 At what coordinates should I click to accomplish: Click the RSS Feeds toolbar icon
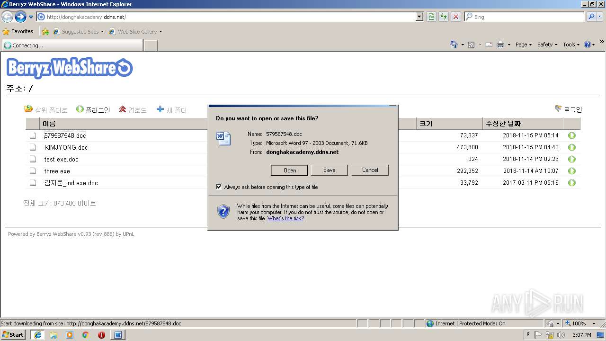click(x=471, y=45)
